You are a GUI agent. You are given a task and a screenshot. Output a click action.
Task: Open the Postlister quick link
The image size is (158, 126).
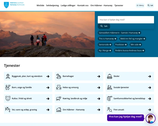pos(121,45)
